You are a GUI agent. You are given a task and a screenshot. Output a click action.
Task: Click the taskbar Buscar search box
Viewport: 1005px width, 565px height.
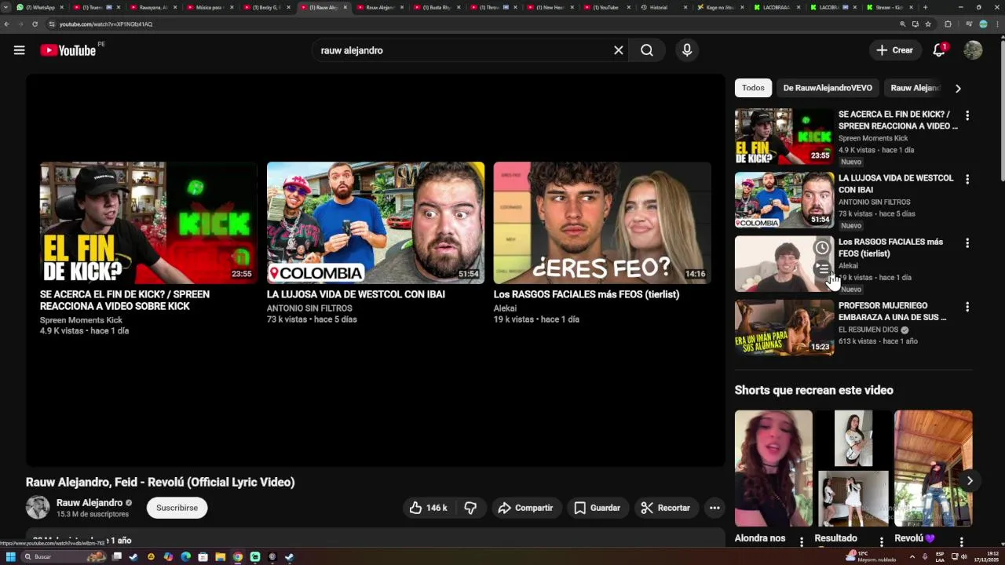point(64,557)
